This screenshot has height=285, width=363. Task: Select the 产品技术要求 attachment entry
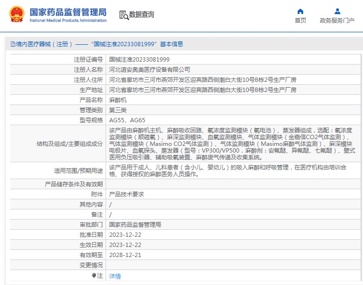pyautogui.click(x=126, y=194)
